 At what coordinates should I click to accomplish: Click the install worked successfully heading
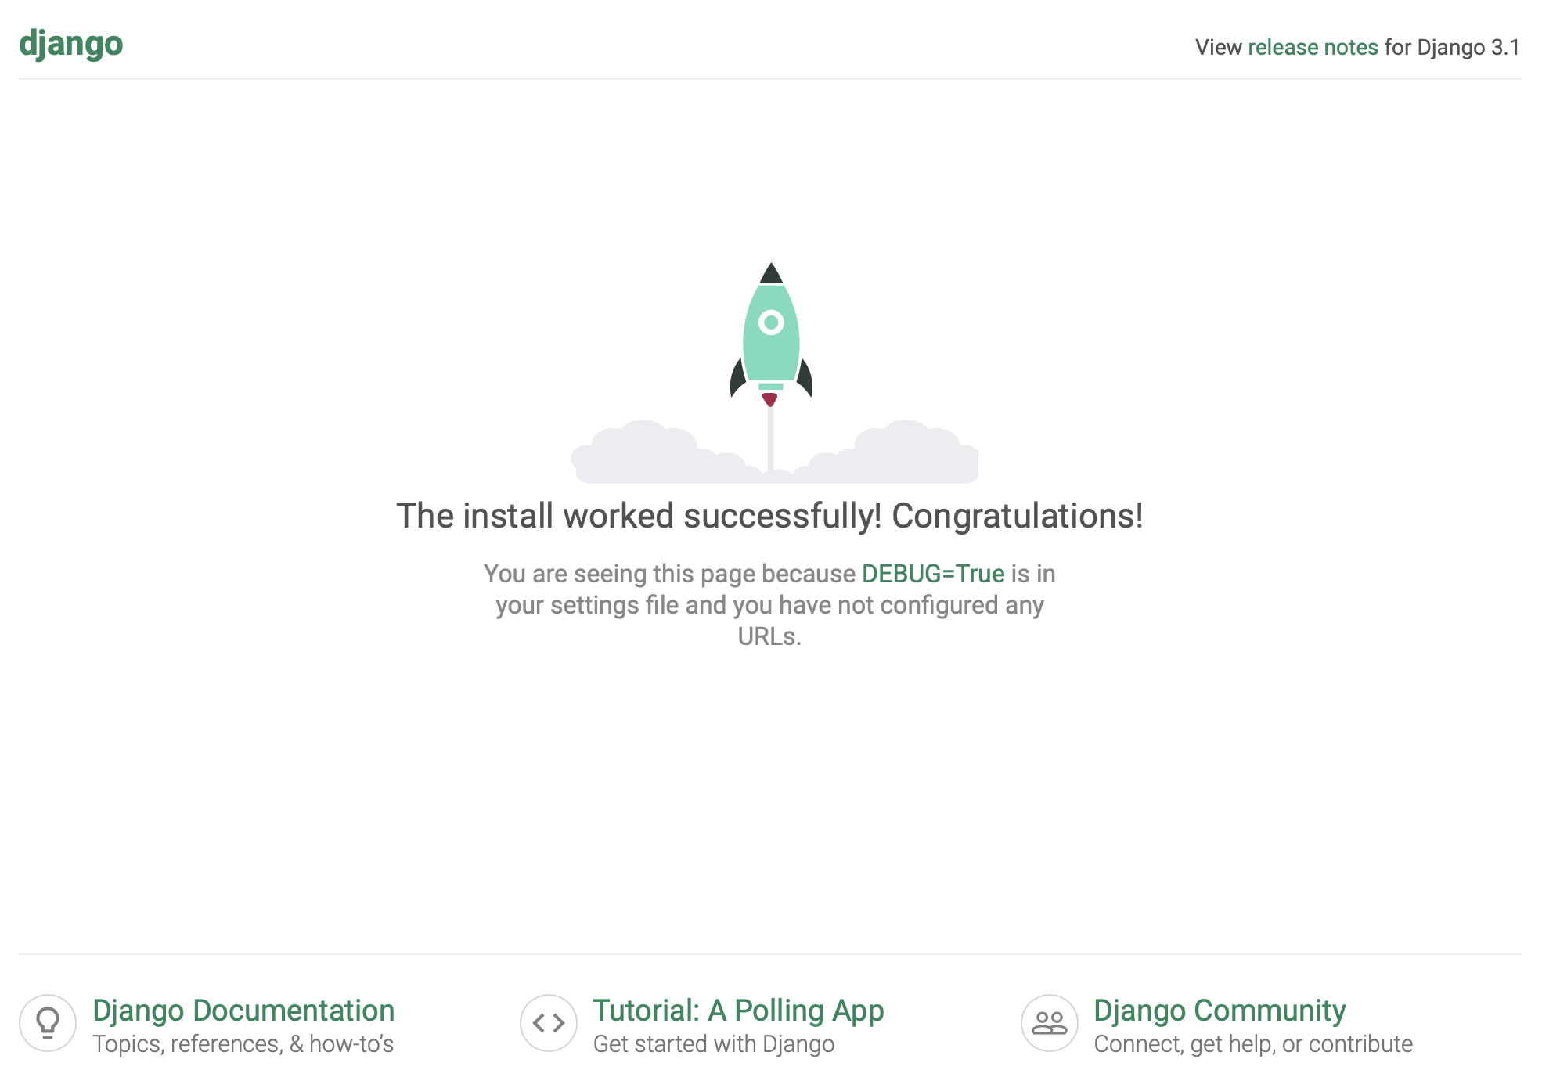(770, 516)
